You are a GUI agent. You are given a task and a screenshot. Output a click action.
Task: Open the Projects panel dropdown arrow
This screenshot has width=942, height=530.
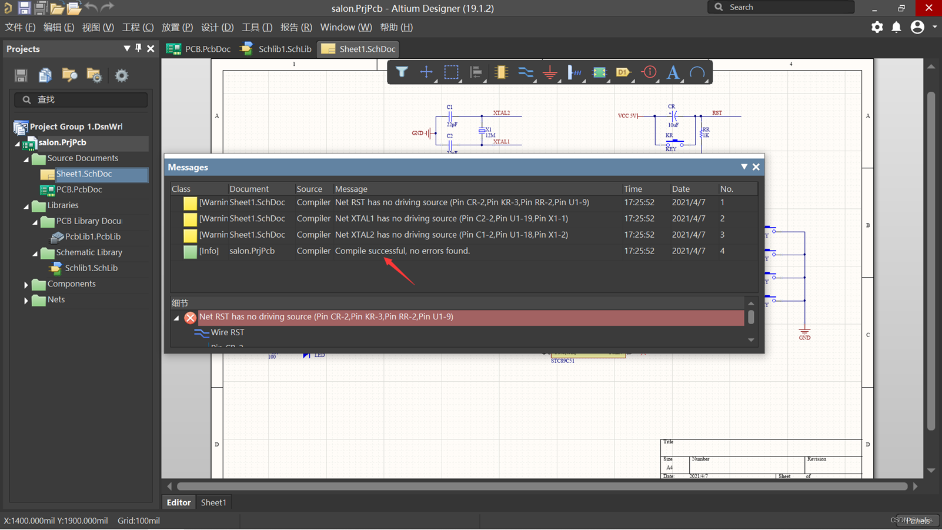coord(127,49)
